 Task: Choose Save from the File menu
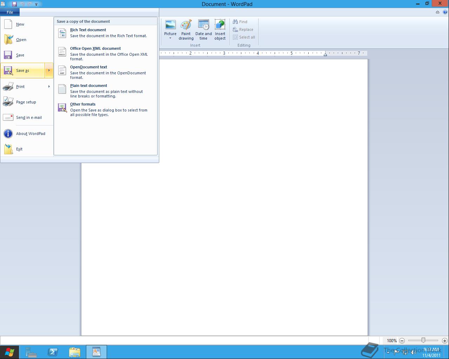pos(27,55)
